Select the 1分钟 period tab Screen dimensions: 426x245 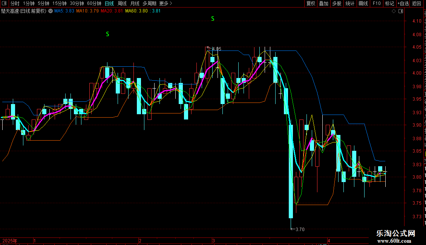click(x=29, y=3)
